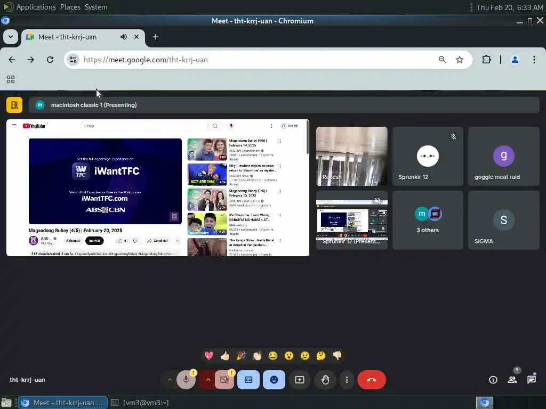Toggle the camera button
The width and height of the screenshot is (546, 409).
coord(224,380)
